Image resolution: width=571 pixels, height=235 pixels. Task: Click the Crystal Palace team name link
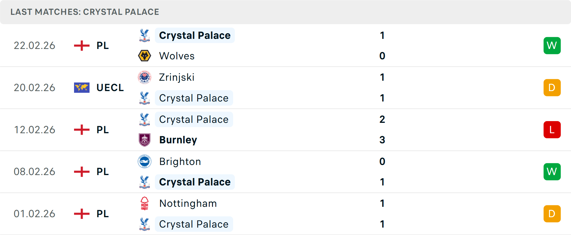point(195,35)
